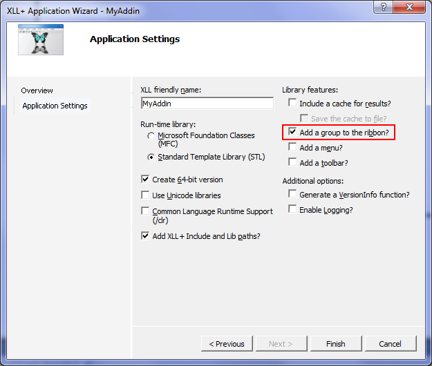Uncheck Add a group to the ribbon
This screenshot has width=432, height=366.
(292, 132)
